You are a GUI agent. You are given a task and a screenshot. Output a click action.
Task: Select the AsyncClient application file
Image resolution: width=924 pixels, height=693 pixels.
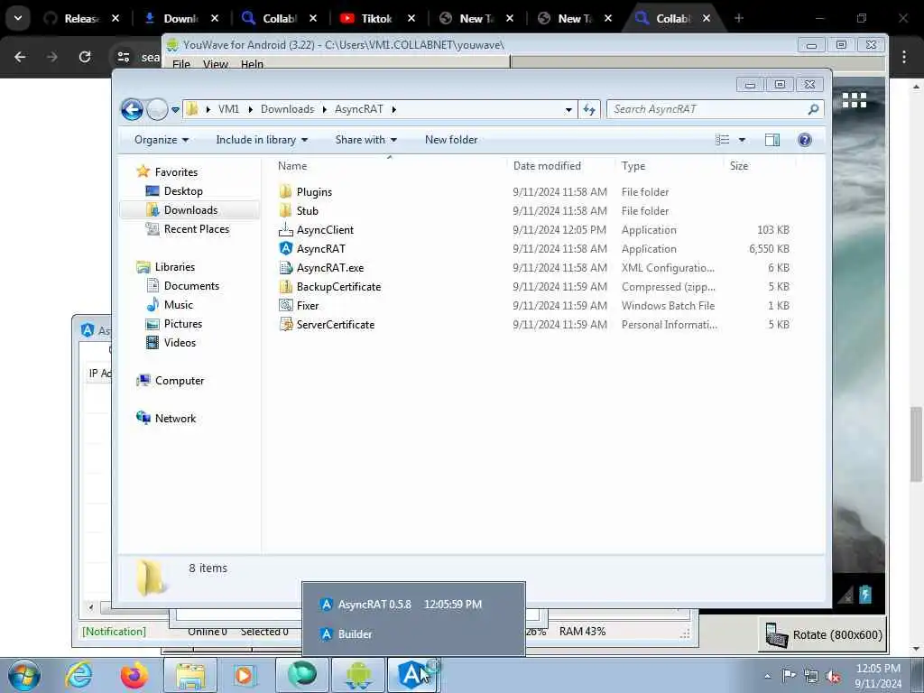tap(325, 230)
